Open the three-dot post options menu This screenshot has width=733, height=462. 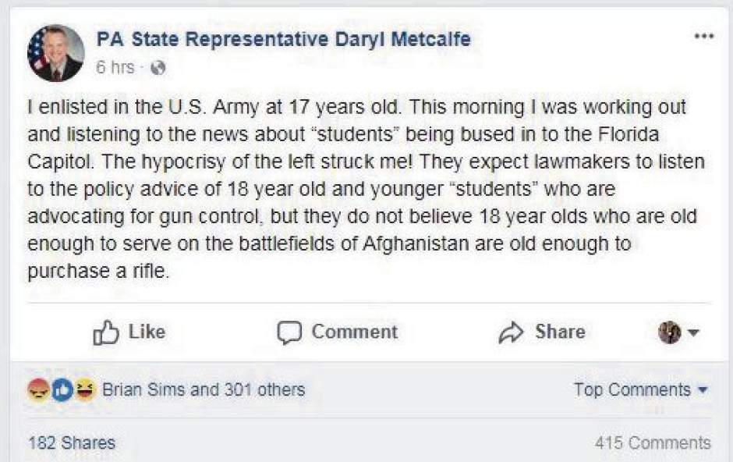pos(703,37)
